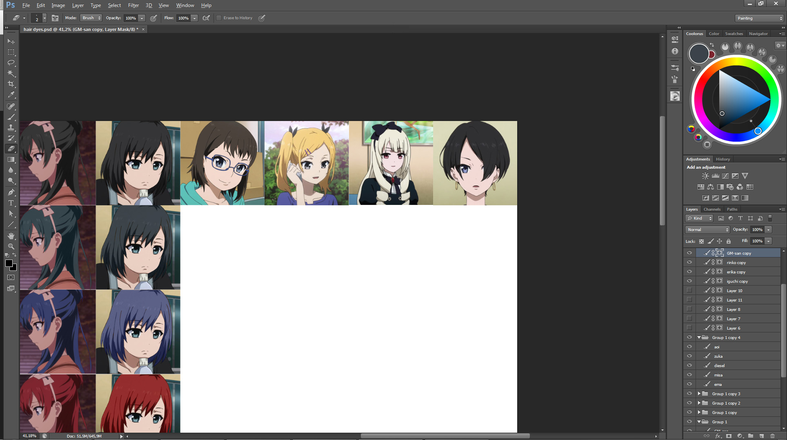The width and height of the screenshot is (787, 440).
Task: Hide the rinko copy layer
Action: point(689,262)
